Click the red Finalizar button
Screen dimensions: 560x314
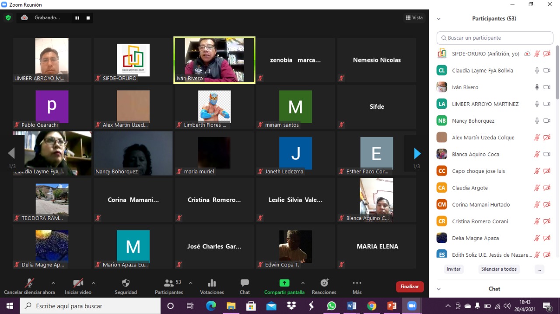click(x=409, y=286)
